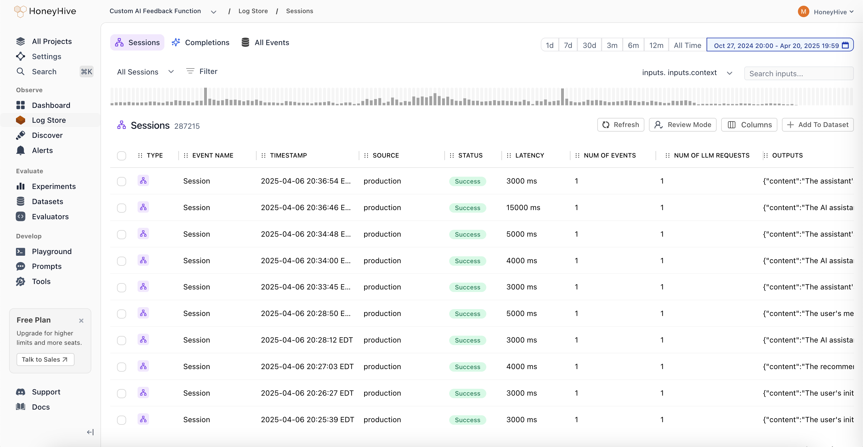This screenshot has height=447, width=863.
Task: Open the Dashboard sidebar icon
Action: 21,105
